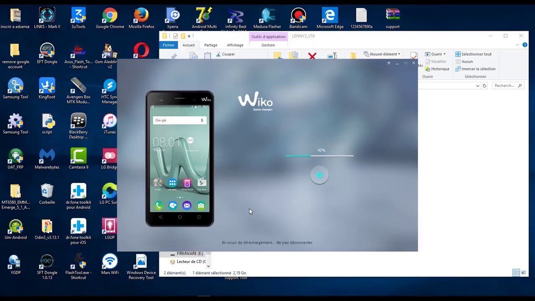The image size is (535, 301).
Task: Select the 1234567890a text file icon
Action: coord(362,18)
